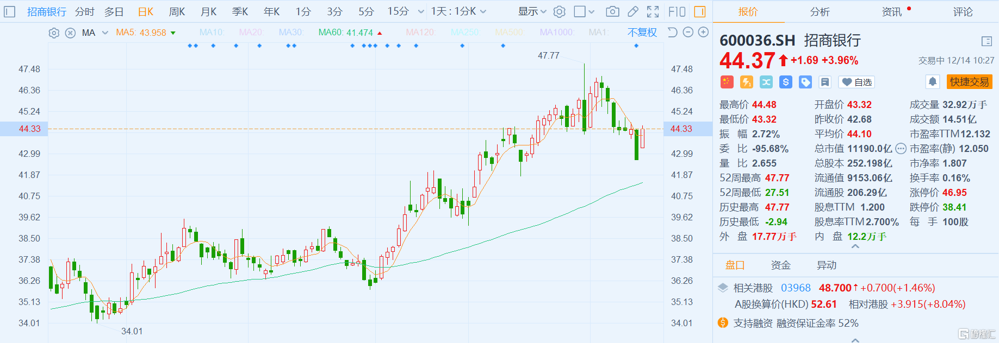Add stock to 自选 watchlist
Image resolution: width=999 pixels, height=343 pixels.
point(857,82)
